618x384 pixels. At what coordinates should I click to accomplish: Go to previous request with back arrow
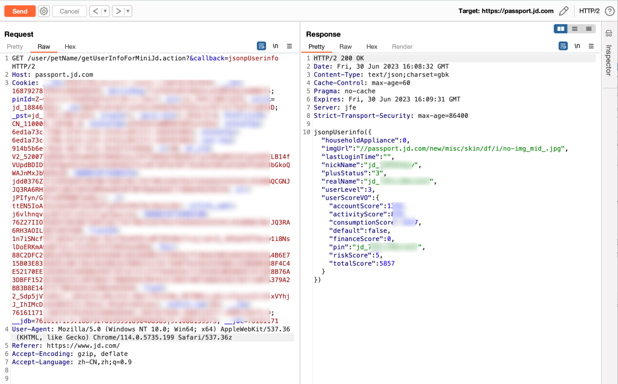(96, 11)
